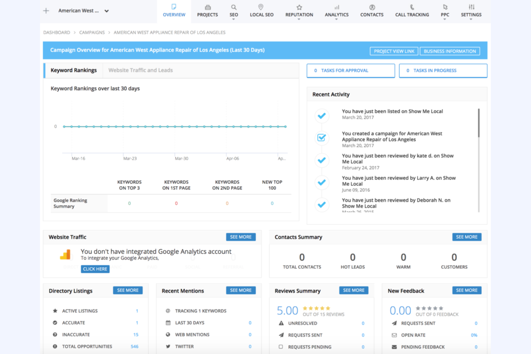Select the Keyword Rankings tab

coord(74,70)
